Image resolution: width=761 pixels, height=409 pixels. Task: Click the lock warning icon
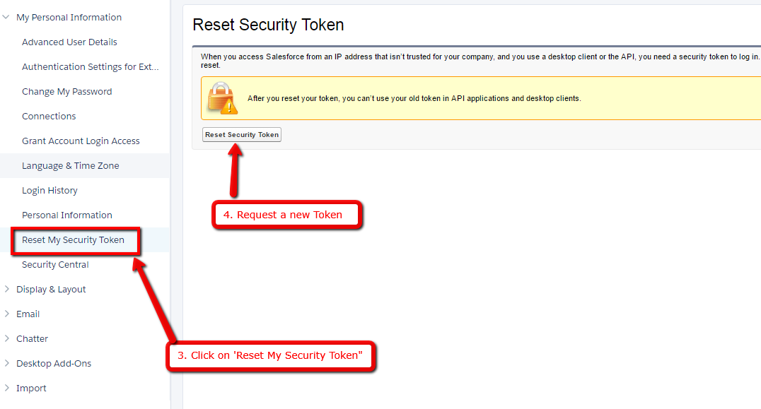pos(223,98)
